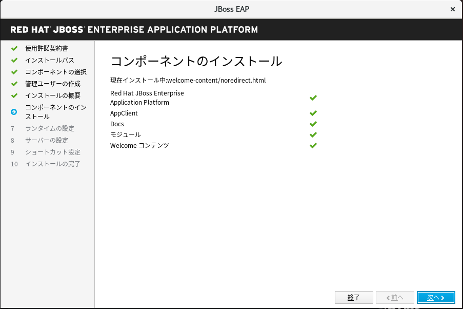Screen dimensions: 463x309
Task: Select the current コンポーネントのインストール step in the sidebar
Action: pyautogui.click(x=56, y=112)
